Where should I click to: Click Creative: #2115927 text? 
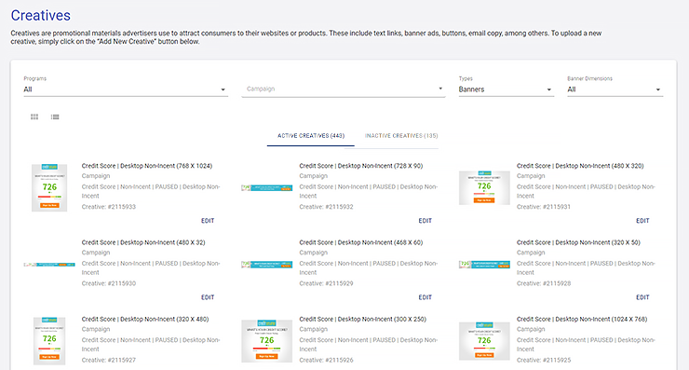[x=109, y=360]
